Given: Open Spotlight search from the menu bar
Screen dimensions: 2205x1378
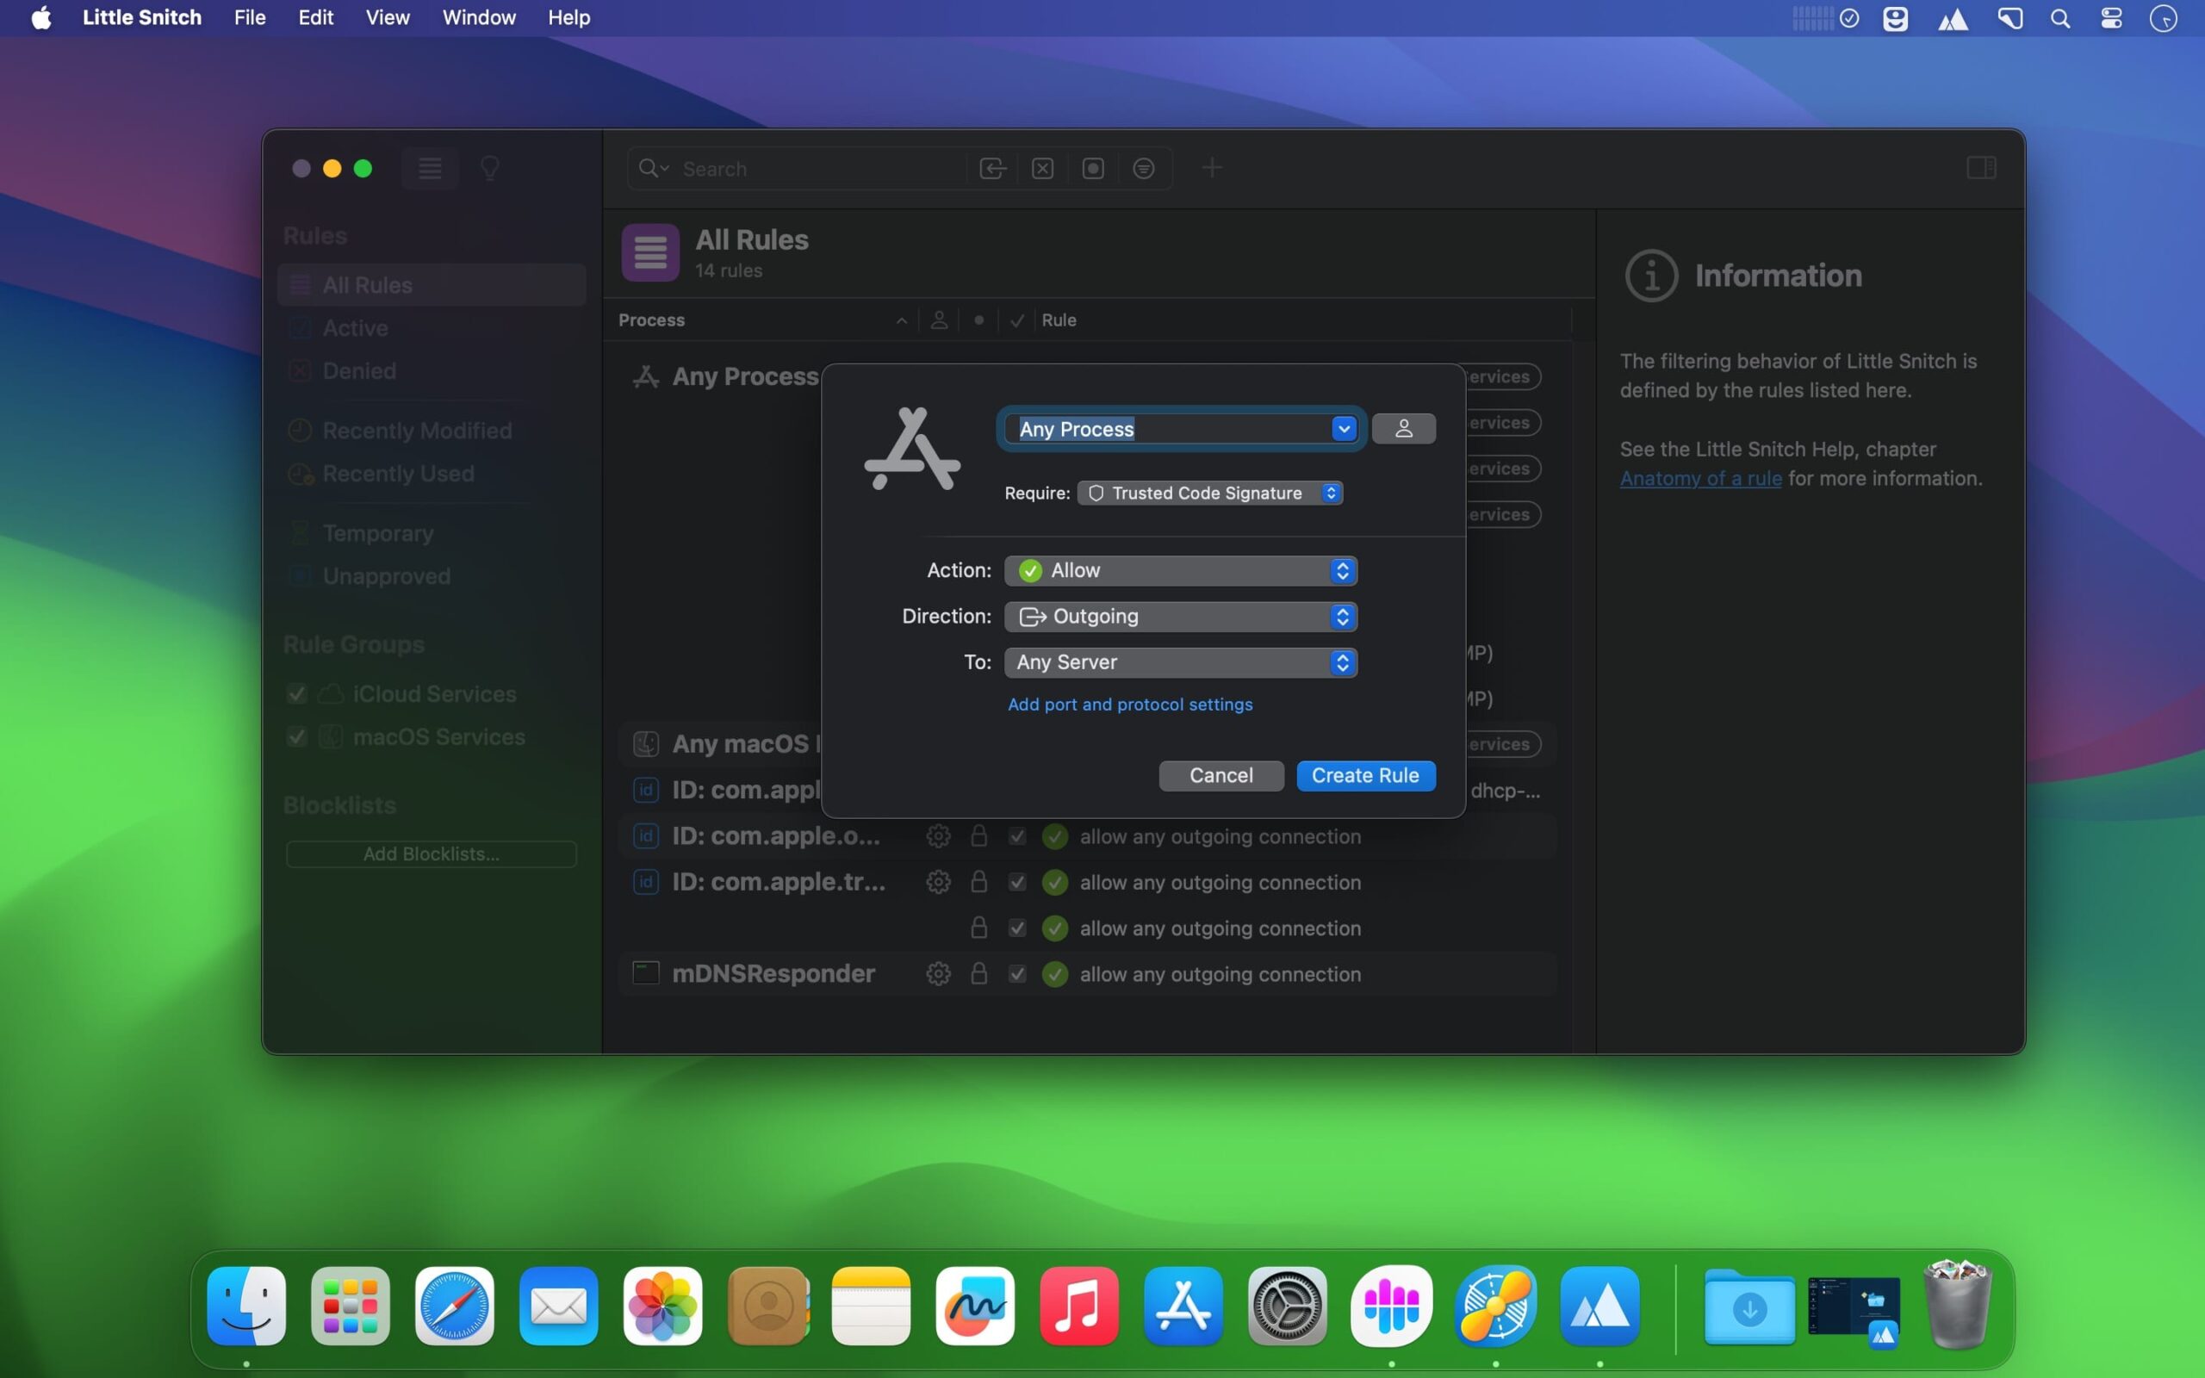Looking at the screenshot, I should (2061, 17).
